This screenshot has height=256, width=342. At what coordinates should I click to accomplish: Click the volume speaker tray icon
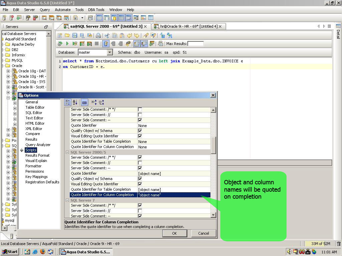coord(289,252)
